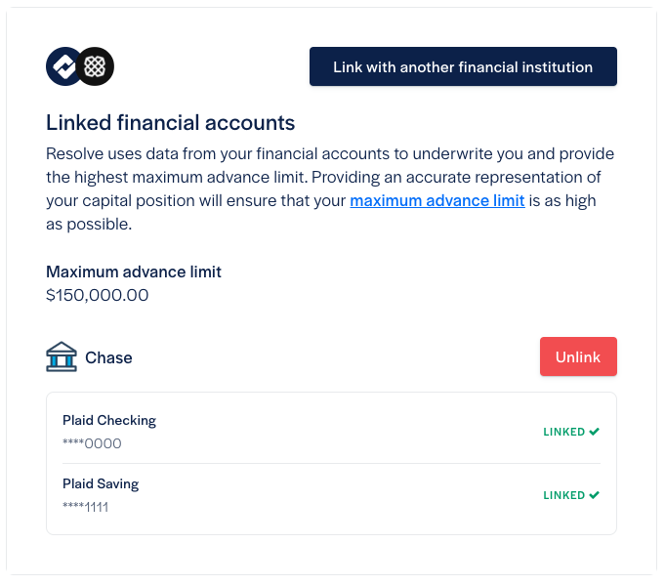Image resolution: width=665 pixels, height=585 pixels.
Task: Click the bank building icon beside Chase
Action: pyautogui.click(x=62, y=356)
